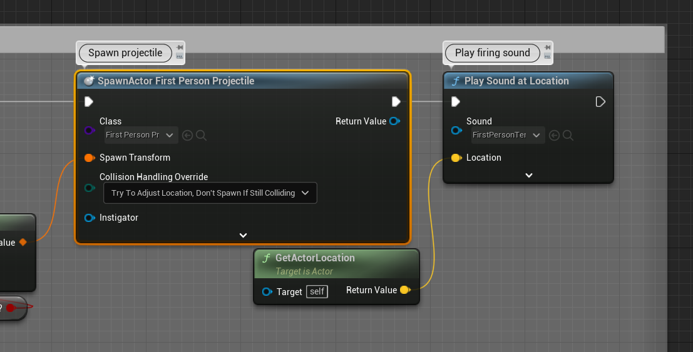Image resolution: width=693 pixels, height=352 pixels.
Task: Toggle pin on Play firing sound bubble
Action: click(547, 48)
